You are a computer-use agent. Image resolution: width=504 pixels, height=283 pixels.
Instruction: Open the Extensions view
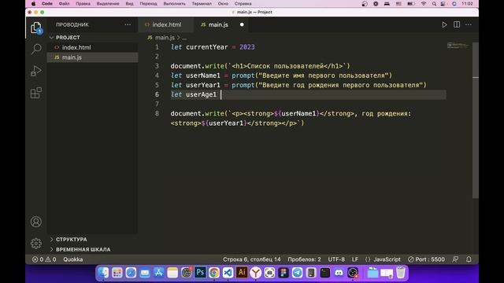36,93
